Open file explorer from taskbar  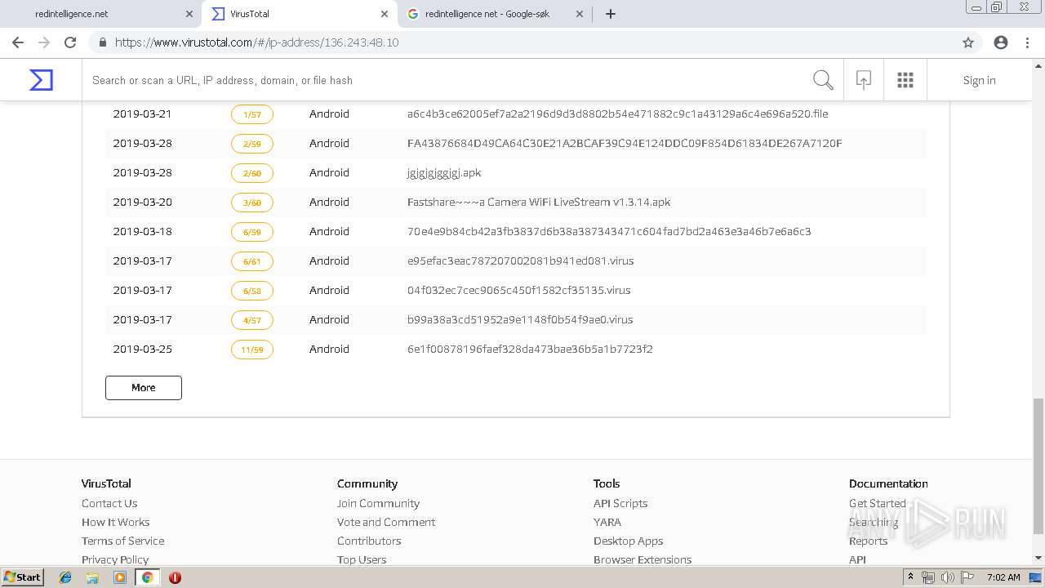coord(92,577)
